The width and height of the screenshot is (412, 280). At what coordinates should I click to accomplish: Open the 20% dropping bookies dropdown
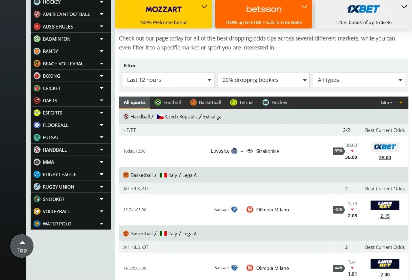[x=263, y=80]
